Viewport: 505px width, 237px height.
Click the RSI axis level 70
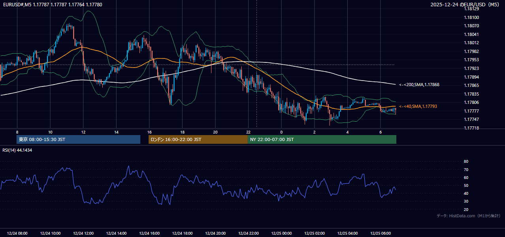coord(466,169)
